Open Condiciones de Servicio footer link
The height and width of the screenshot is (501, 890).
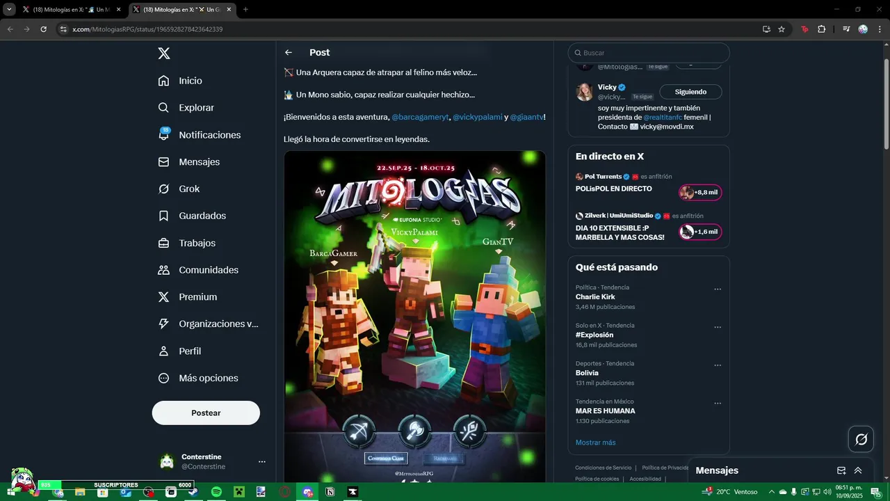pyautogui.click(x=604, y=468)
